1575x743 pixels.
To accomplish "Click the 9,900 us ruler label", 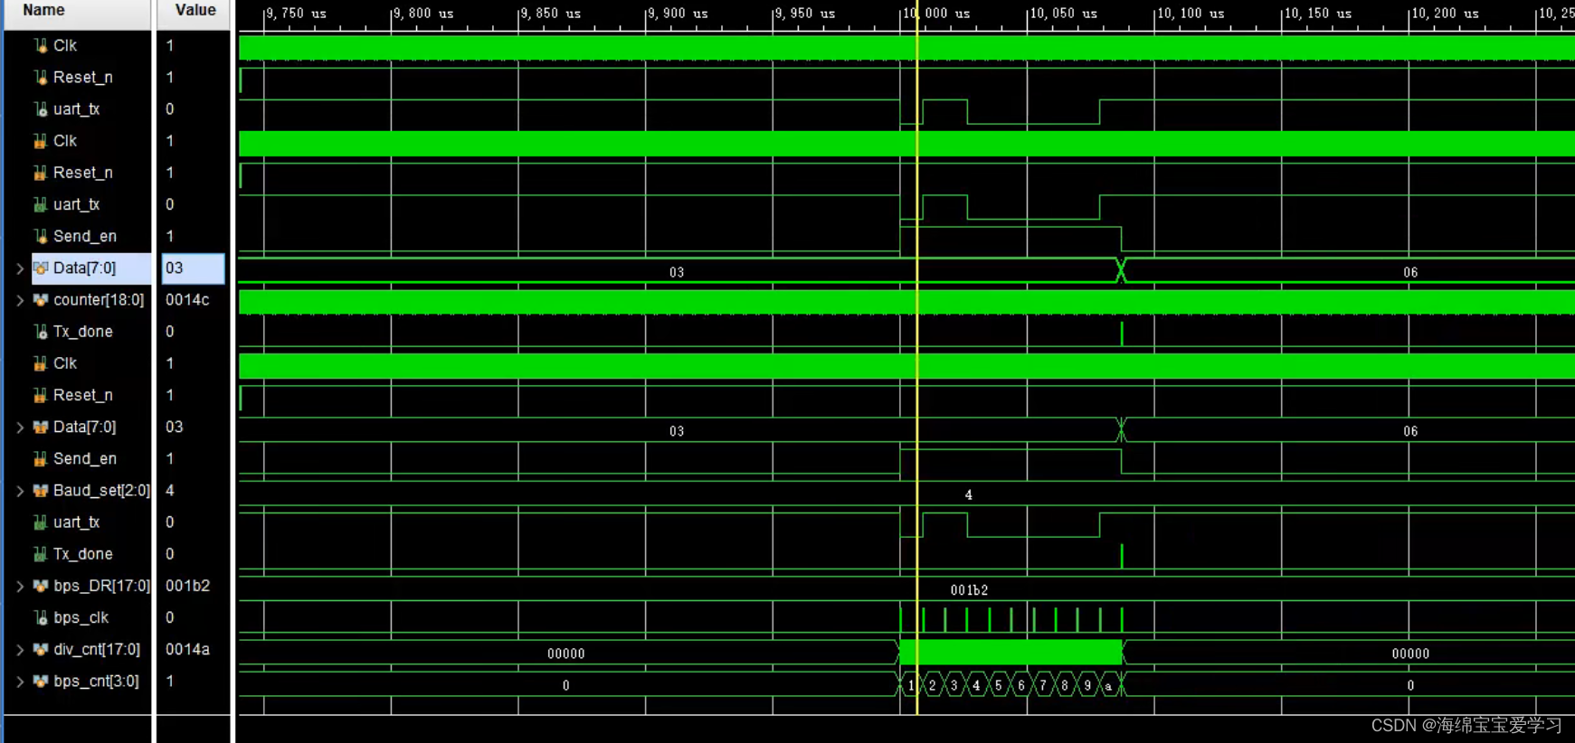I will pos(678,14).
